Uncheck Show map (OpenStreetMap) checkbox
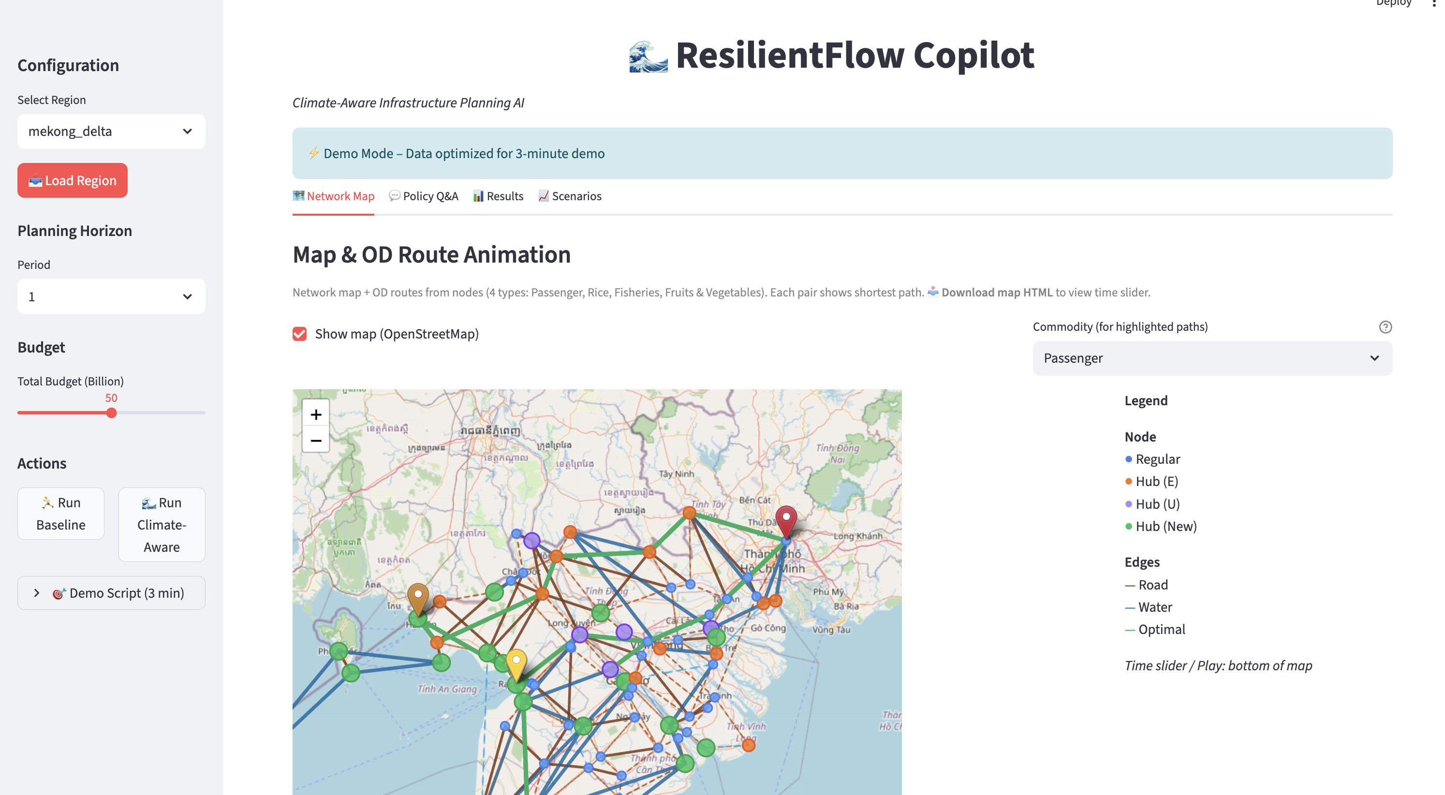 (299, 334)
